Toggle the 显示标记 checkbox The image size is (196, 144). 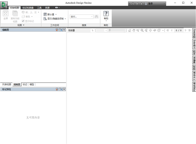tap(23, 21)
